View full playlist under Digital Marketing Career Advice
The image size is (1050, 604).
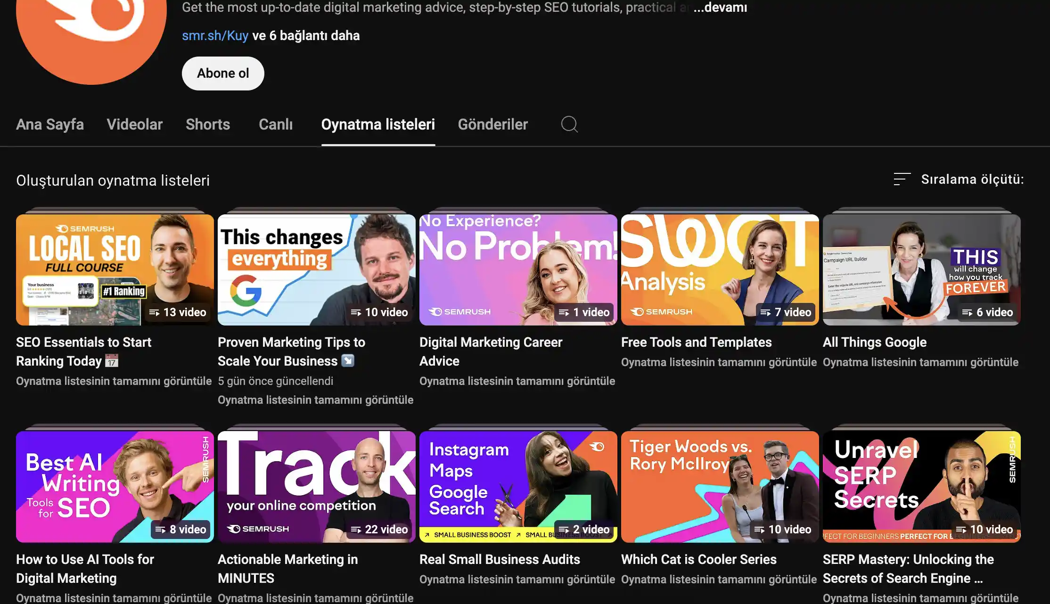(517, 381)
